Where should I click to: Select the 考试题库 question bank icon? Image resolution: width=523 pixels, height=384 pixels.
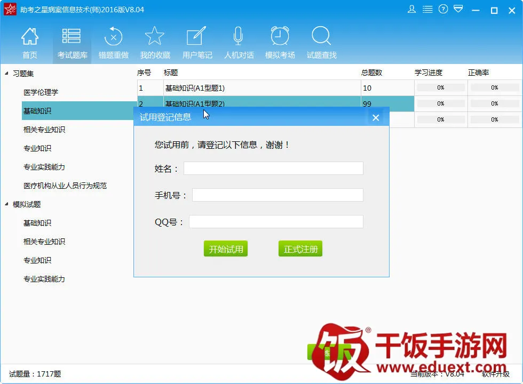click(x=72, y=43)
